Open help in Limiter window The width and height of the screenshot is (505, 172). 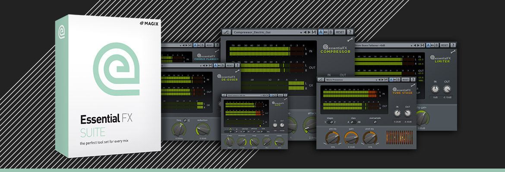tap(453, 45)
